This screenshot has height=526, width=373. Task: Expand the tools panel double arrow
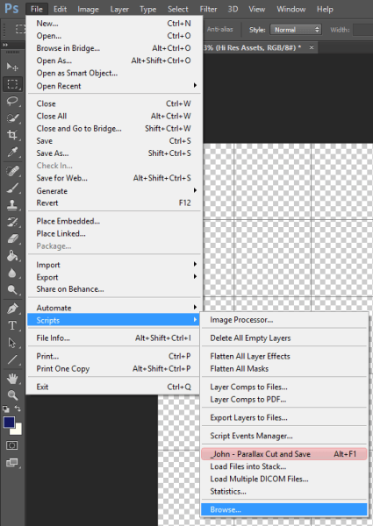[x=5, y=45]
